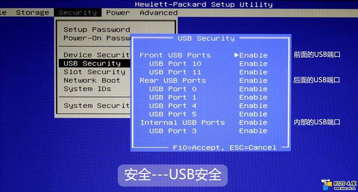Switch to the Power menu

click(x=118, y=13)
